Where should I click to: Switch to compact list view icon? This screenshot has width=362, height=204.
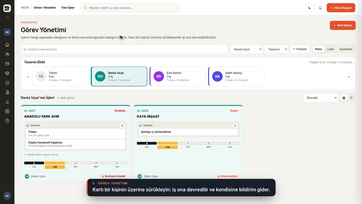pyautogui.click(x=351, y=98)
